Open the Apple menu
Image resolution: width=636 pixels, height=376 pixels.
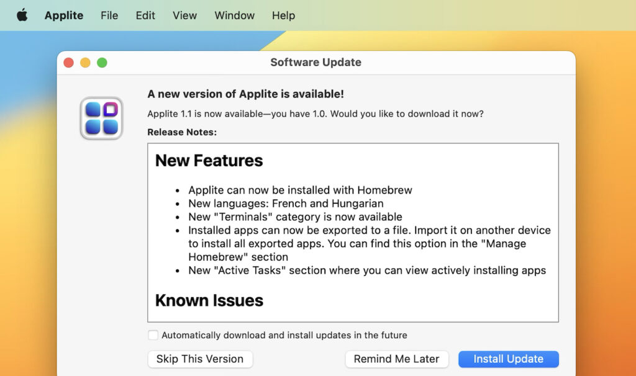click(x=22, y=16)
